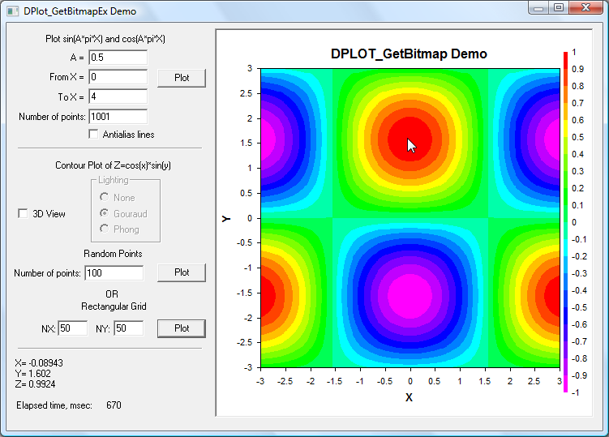Viewport: 609px width, 437px height.
Task: Select the Gouraud lighting radio button
Action: [x=104, y=213]
